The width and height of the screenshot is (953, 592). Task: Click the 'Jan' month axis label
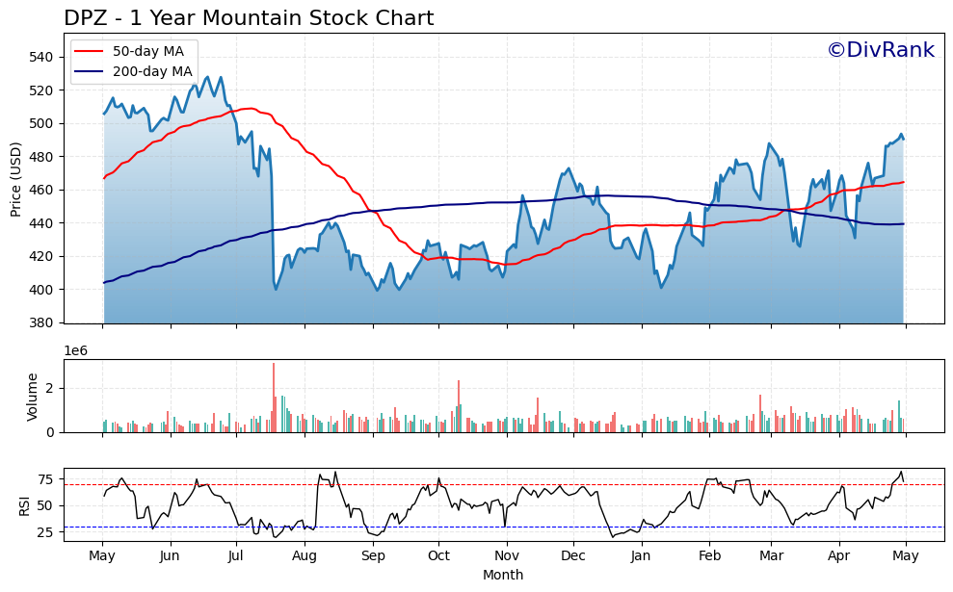[641, 556]
